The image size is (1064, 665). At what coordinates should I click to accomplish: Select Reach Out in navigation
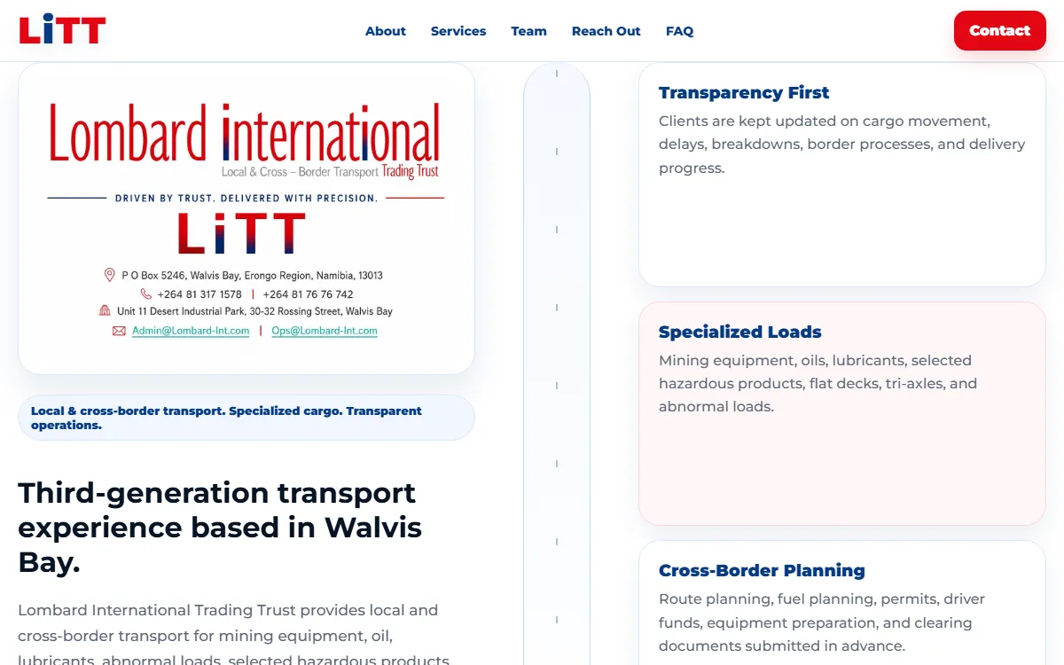pos(606,31)
